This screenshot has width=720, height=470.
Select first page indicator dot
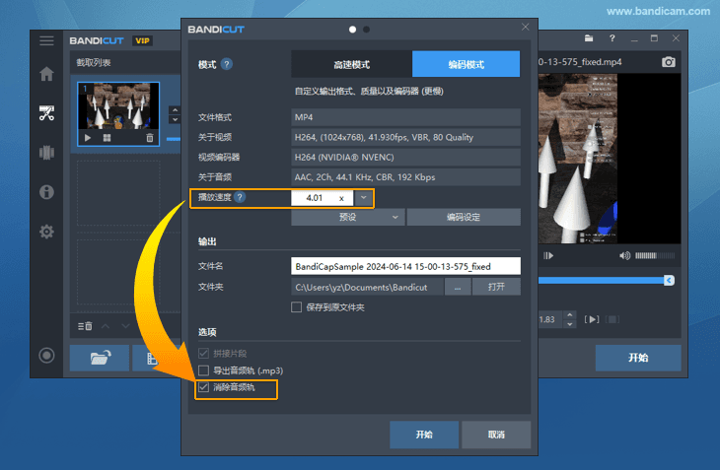[353, 30]
